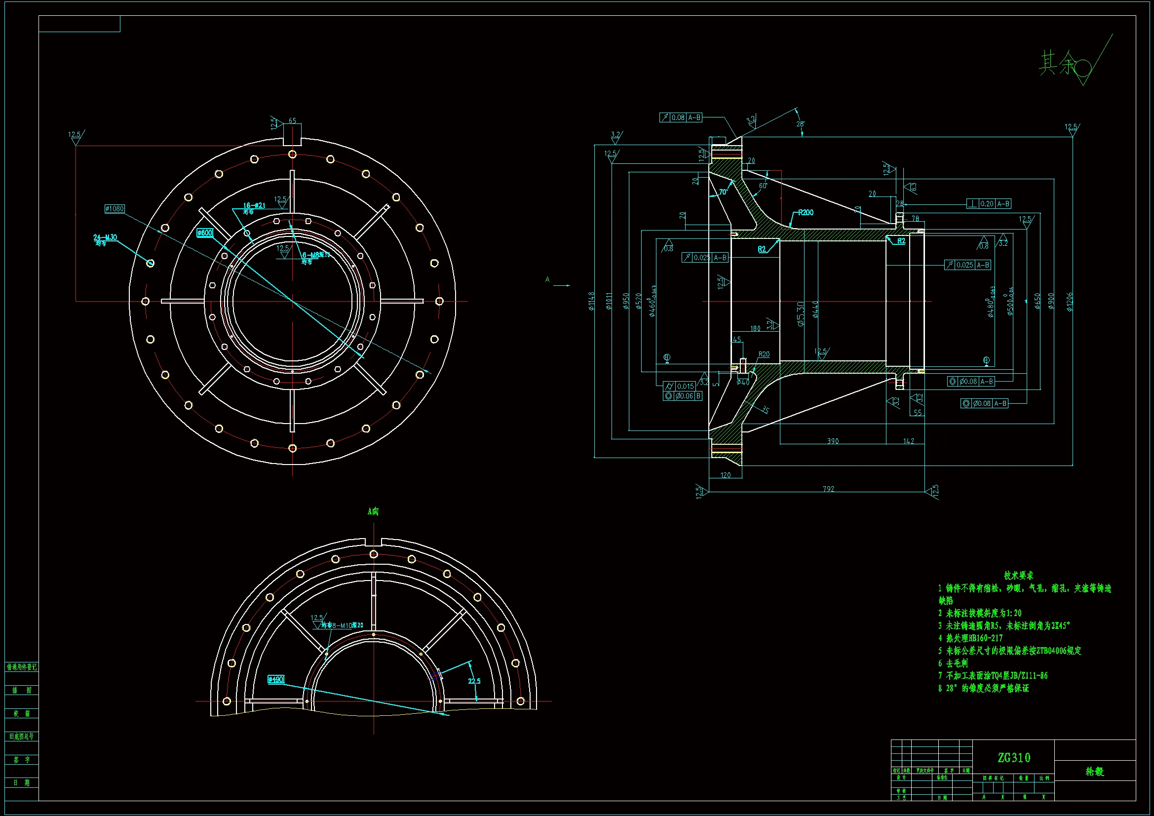Click the A向 view title label

point(373,511)
